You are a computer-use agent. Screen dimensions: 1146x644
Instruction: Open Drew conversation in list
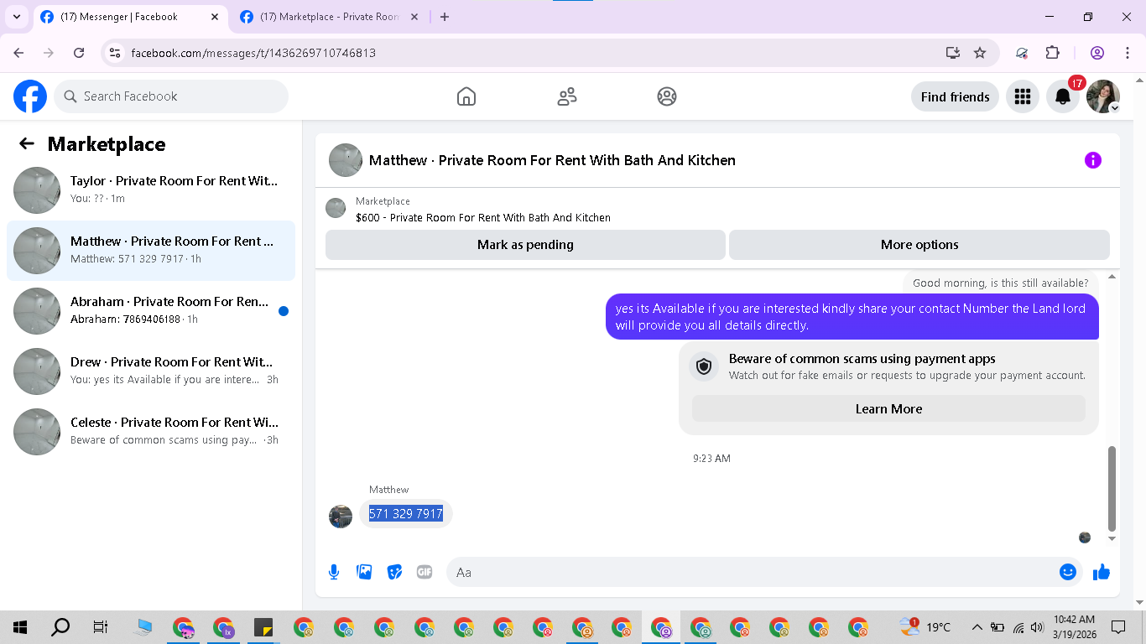pyautogui.click(x=151, y=371)
